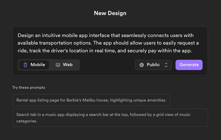Choose the Barbie's Malibu house prompt
Image resolution: width=221 pixels, height=140 pixels.
point(91,100)
